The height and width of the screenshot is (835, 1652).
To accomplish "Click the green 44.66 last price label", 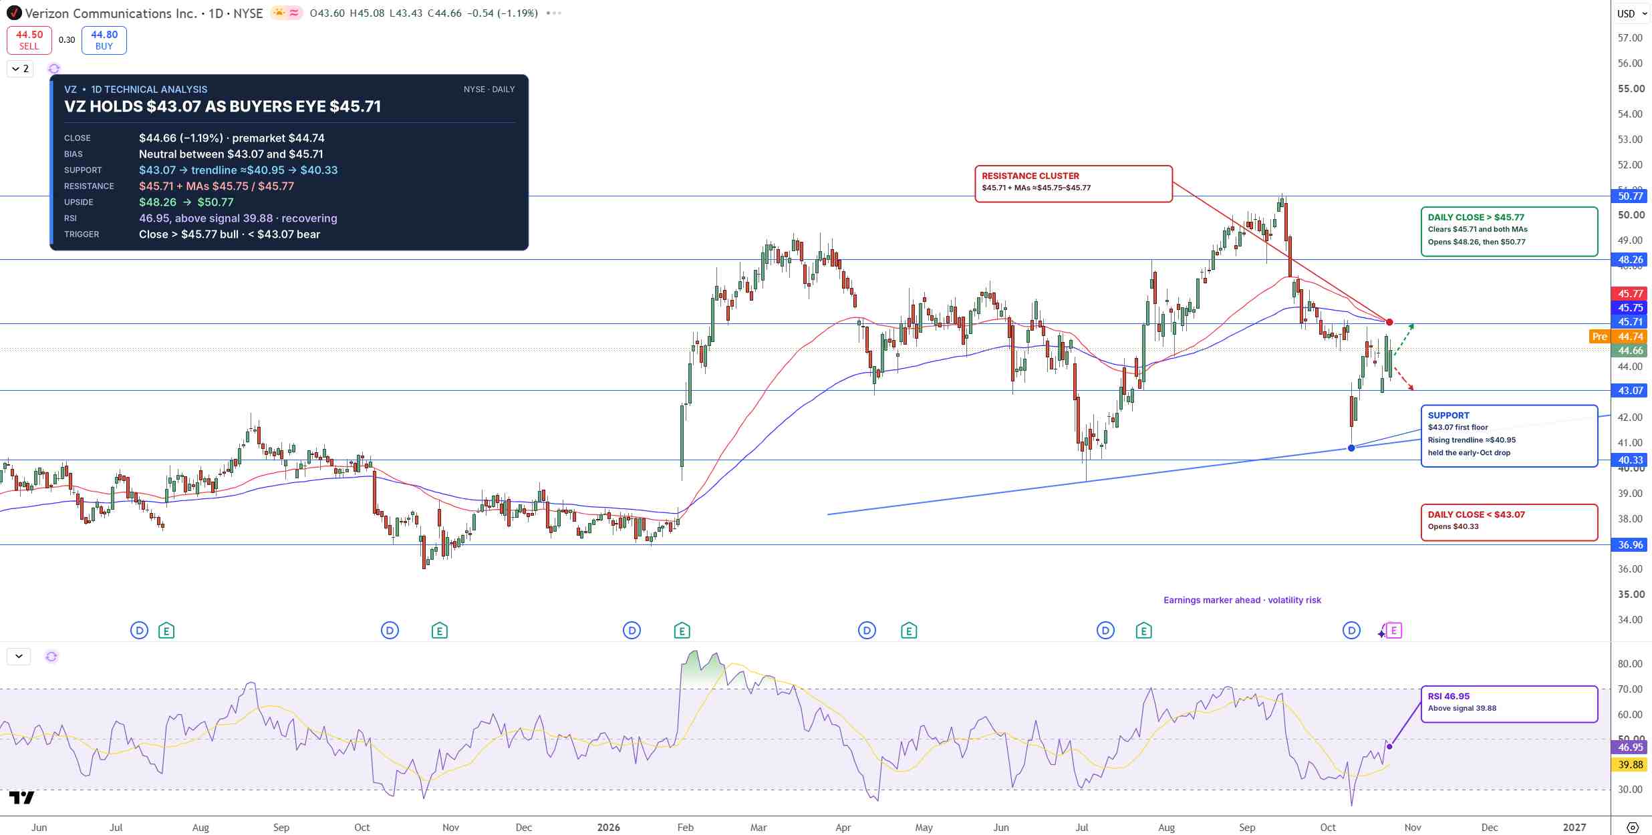I will (1631, 350).
